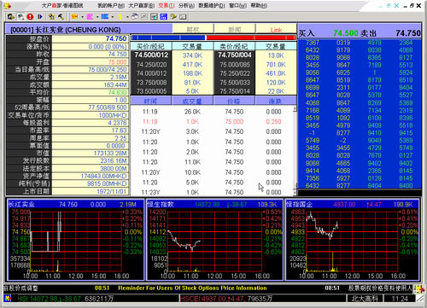Select the orange SH market icon
This screenshot has height=308, width=427.
pyautogui.click(x=74, y=17)
